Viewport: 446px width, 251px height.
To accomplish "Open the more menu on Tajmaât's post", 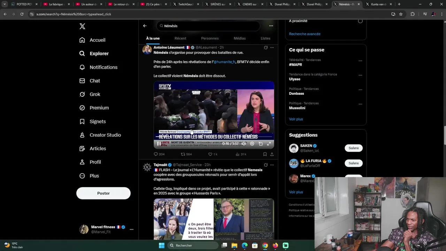I will (272, 165).
